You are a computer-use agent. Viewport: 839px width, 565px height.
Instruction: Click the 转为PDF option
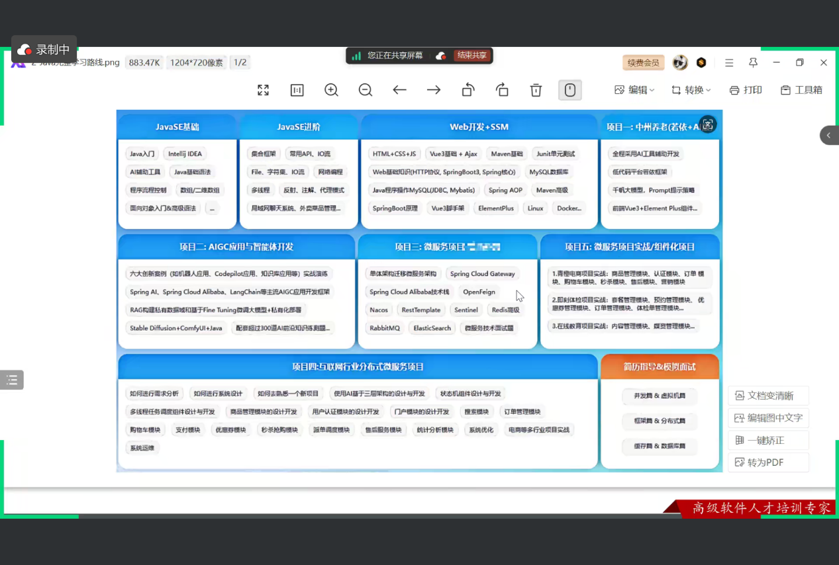(x=767, y=462)
